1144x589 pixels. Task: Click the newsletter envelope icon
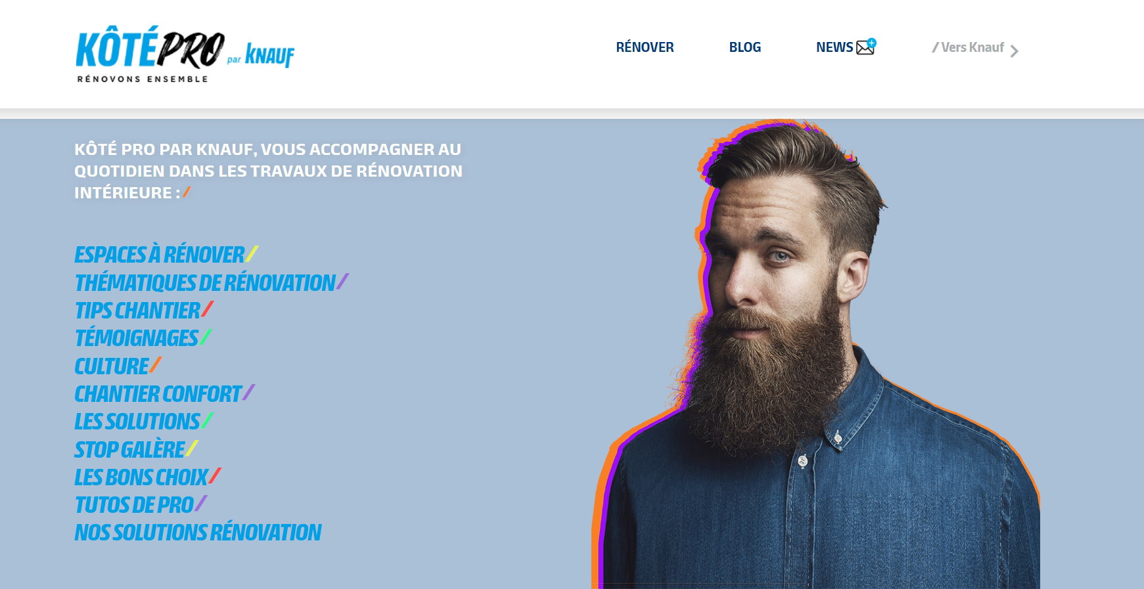point(866,47)
